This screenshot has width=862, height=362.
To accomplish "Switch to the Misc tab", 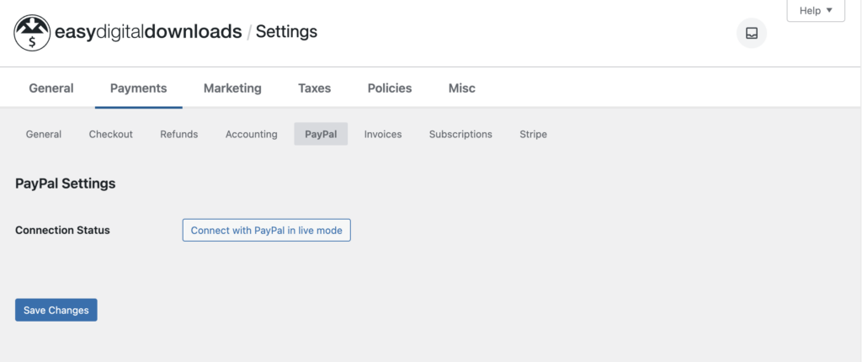I will 462,88.
